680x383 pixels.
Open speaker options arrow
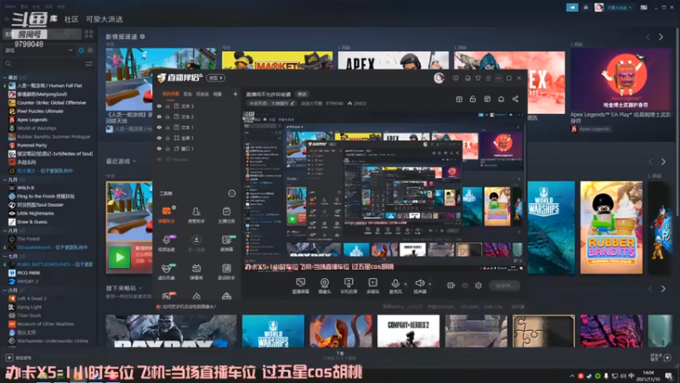pos(430,284)
